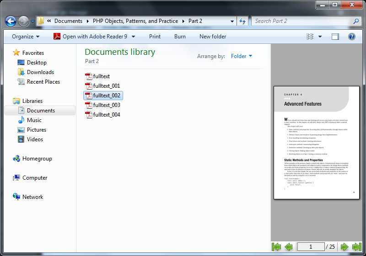Screen dimensions: 366x256
Task: Open Desktop in Favorites
Action: pos(37,63)
